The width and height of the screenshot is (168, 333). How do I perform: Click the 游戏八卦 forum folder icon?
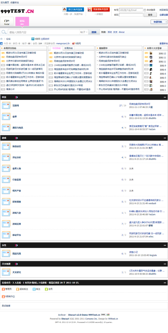[6, 213]
